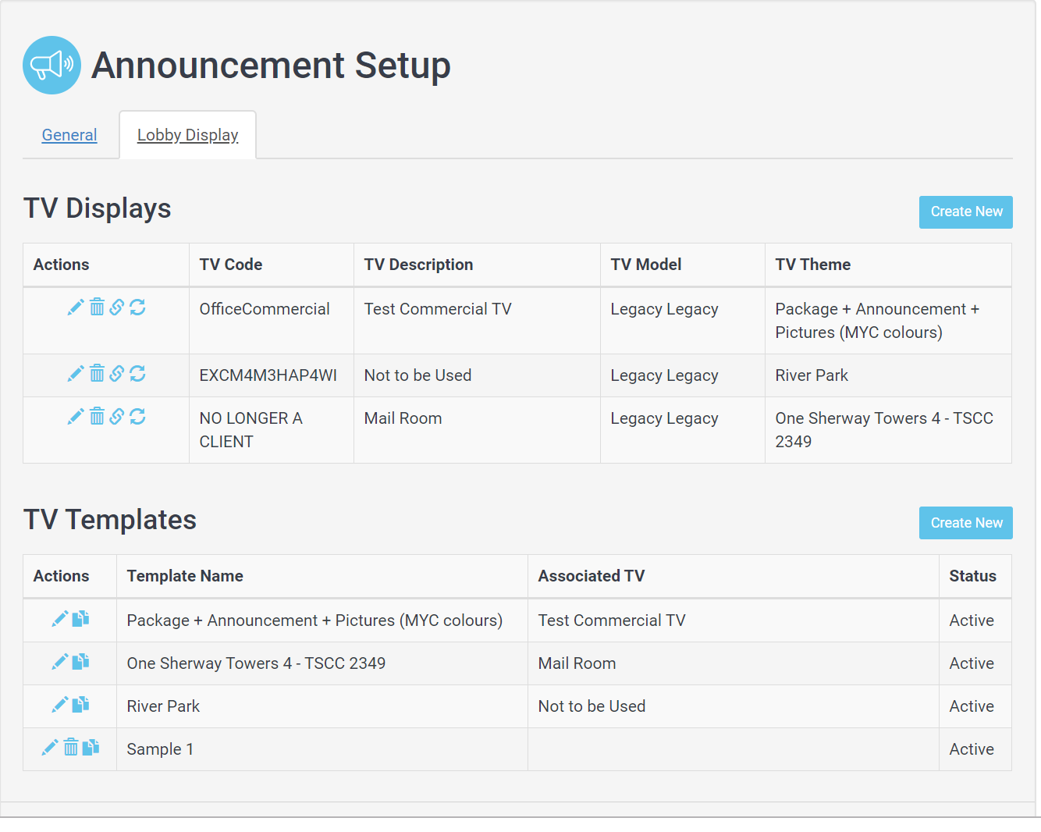
Task: Click the TV Code column header
Action: (231, 265)
